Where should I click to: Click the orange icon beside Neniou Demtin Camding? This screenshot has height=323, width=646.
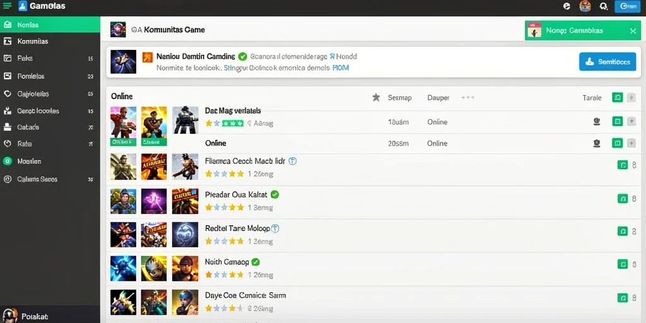coord(148,57)
